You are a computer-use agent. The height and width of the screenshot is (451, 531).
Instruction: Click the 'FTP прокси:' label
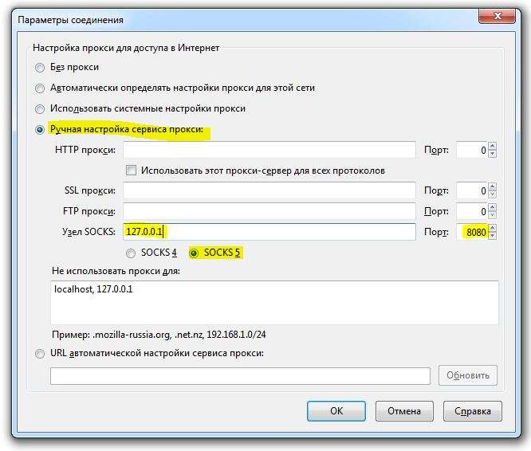pos(89,211)
